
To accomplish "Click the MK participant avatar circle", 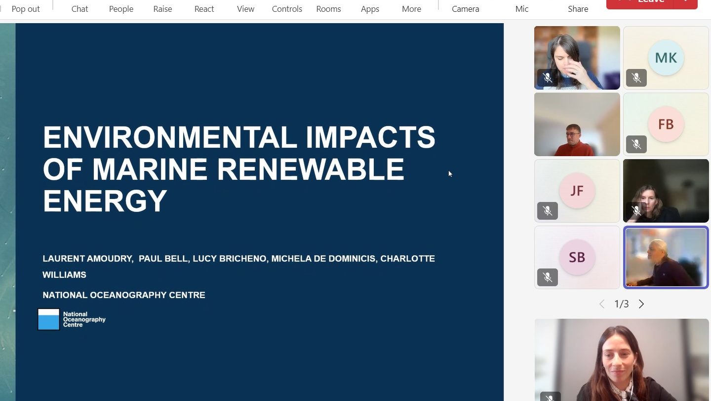I will tap(666, 58).
